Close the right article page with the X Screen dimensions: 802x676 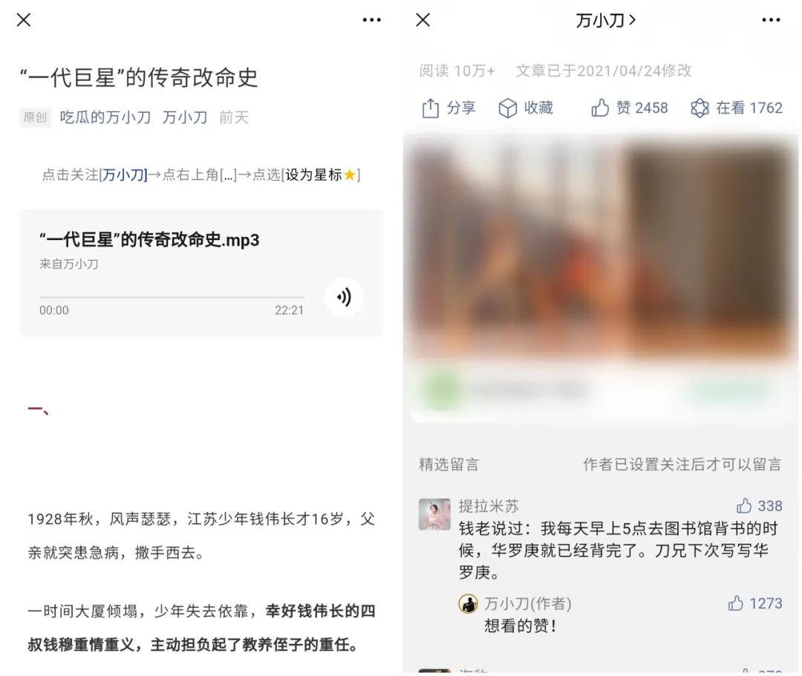click(x=423, y=20)
